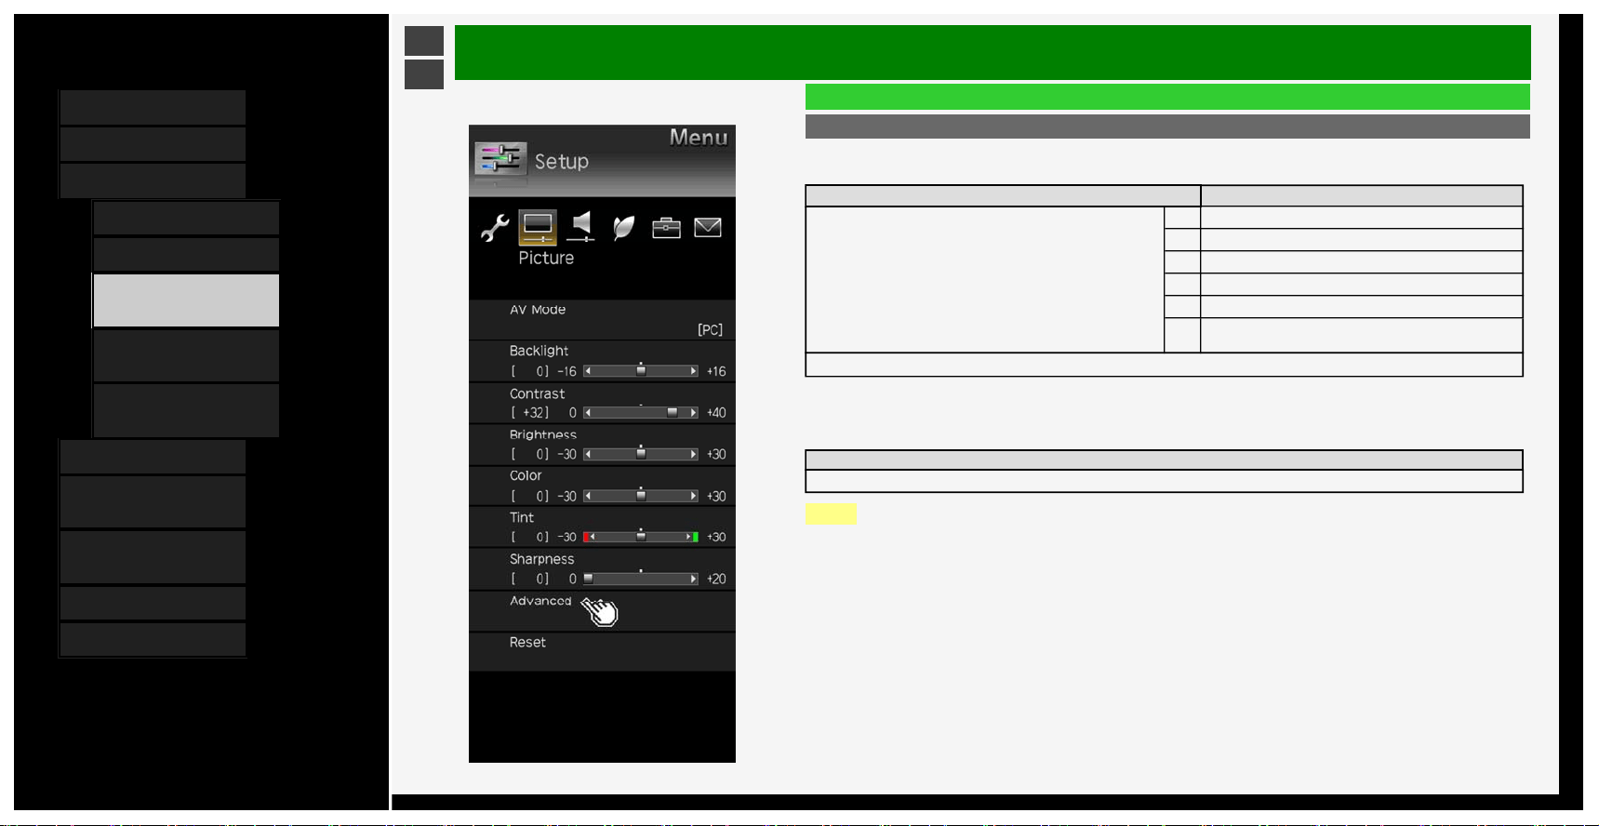Open the speaker Audio menu icon
The width and height of the screenshot is (1599, 826).
pyautogui.click(x=580, y=226)
